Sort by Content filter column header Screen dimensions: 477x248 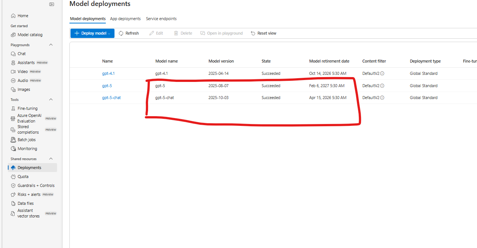point(374,61)
